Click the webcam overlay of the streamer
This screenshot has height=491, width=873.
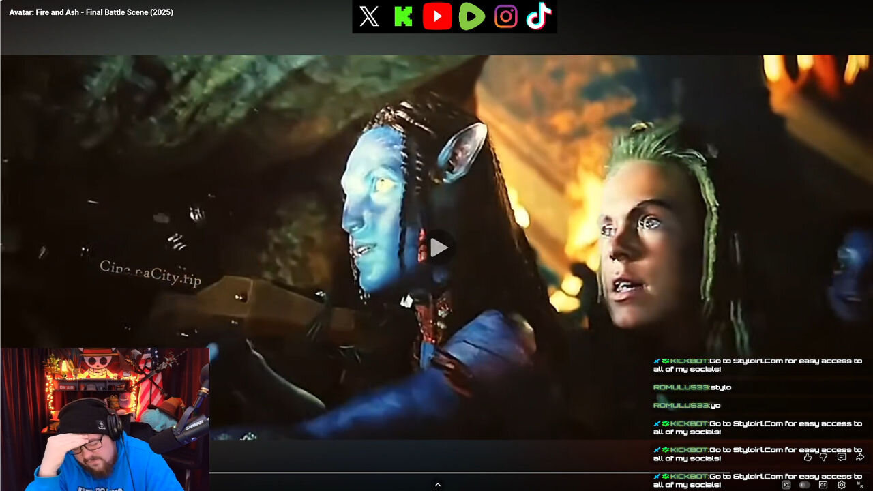click(x=105, y=419)
